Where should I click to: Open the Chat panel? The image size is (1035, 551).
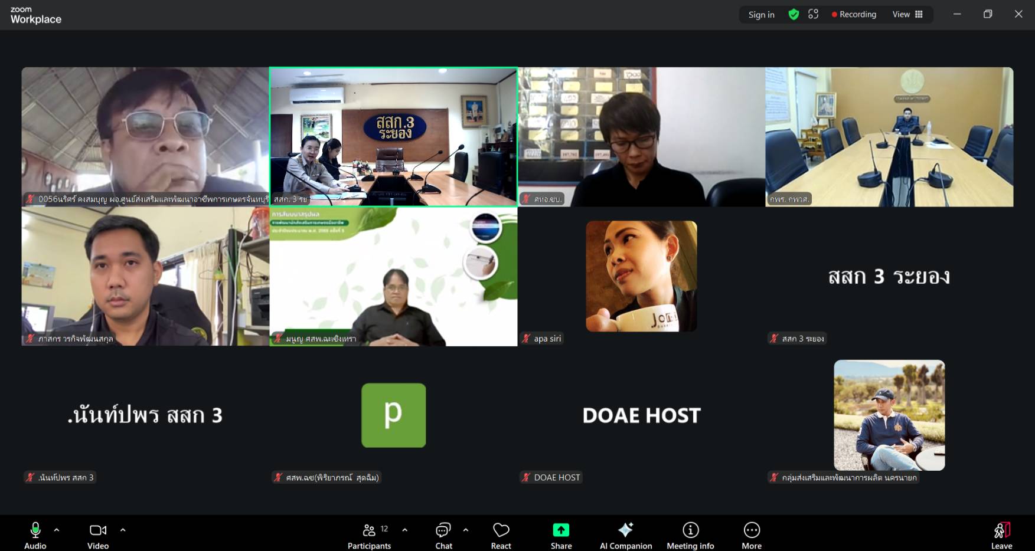point(443,535)
